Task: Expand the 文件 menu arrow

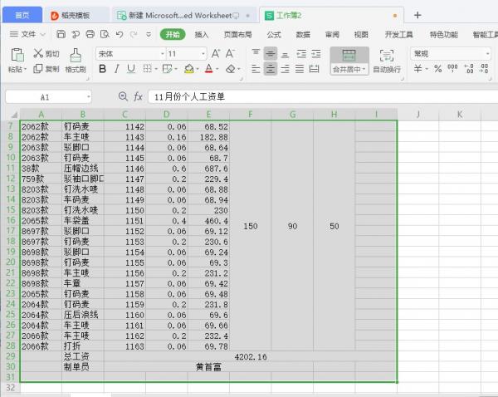Action: (x=43, y=34)
